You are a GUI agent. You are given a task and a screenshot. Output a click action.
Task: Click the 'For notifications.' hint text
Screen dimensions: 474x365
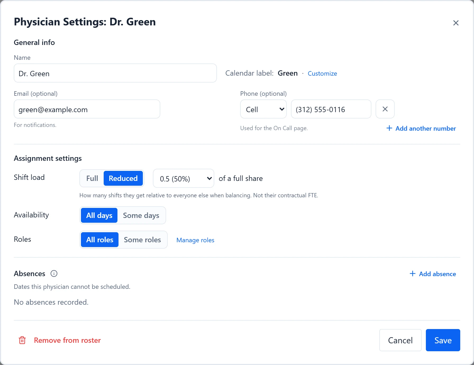(x=35, y=125)
